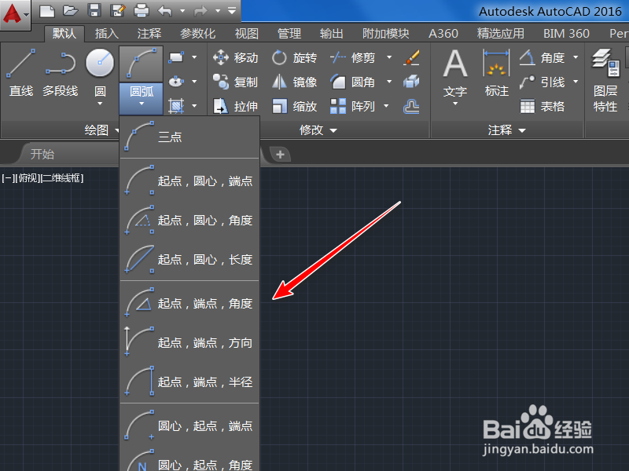Switch to the 参数化 ribbon tab

(198, 33)
